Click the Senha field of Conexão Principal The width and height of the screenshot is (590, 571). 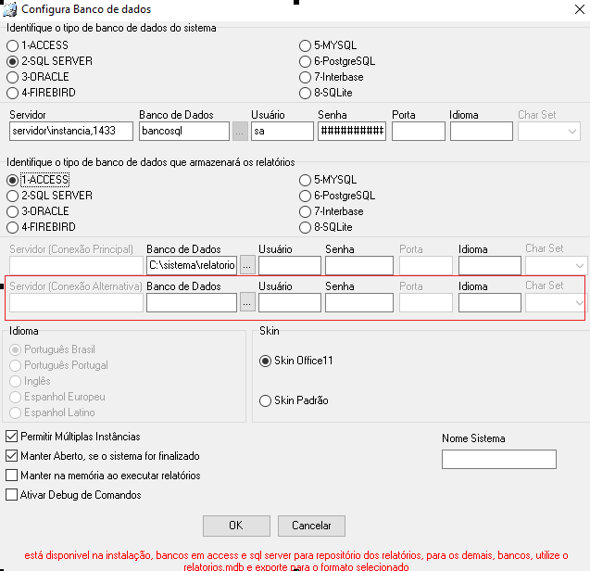[359, 265]
